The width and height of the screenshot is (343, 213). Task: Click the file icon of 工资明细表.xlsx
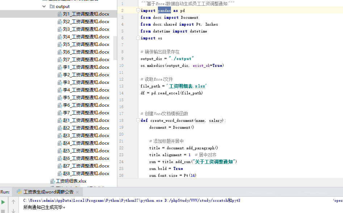click(53, 181)
